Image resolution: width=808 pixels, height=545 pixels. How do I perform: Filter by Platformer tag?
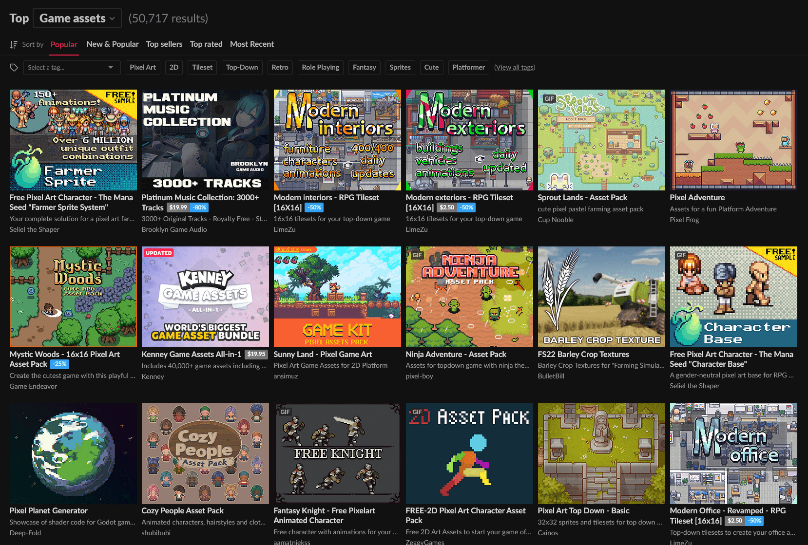coord(468,67)
